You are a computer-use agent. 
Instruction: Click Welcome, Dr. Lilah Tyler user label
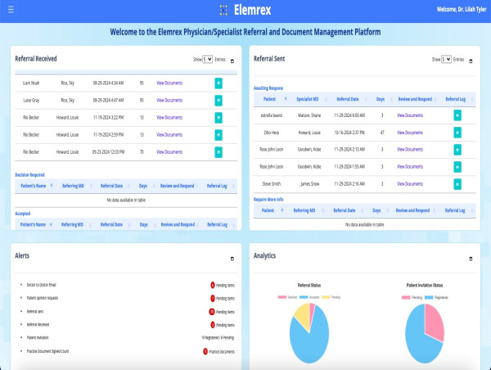462,10
